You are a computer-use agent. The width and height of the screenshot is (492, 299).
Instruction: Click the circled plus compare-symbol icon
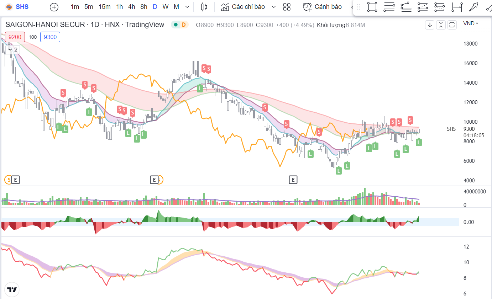coord(54,7)
